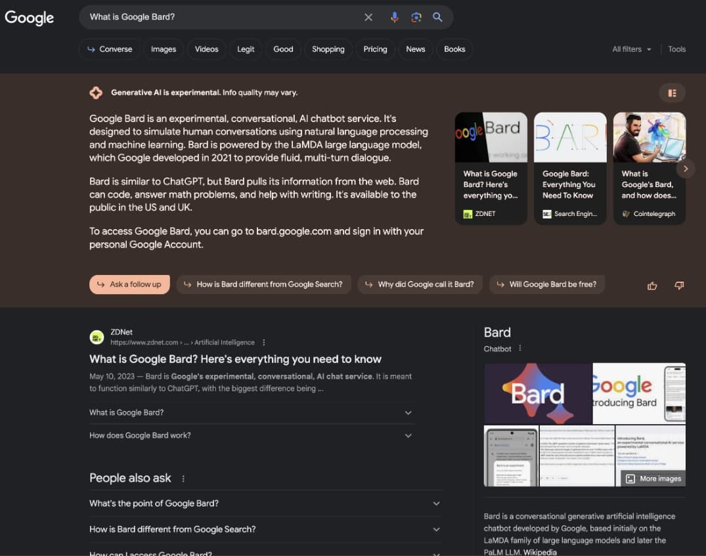The image size is (706, 556).
Task: Show next source cards with arrow
Action: [x=686, y=169]
